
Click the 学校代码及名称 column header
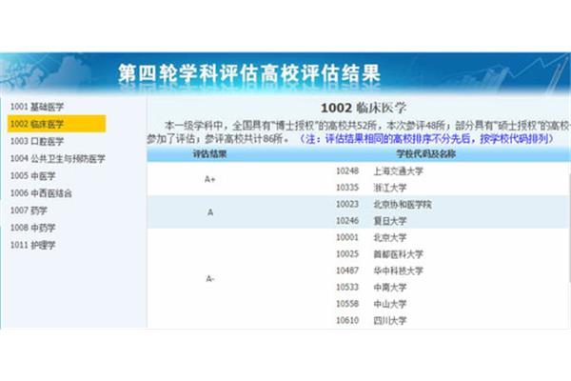pos(426,154)
